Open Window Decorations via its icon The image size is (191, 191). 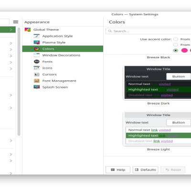pos(37,55)
